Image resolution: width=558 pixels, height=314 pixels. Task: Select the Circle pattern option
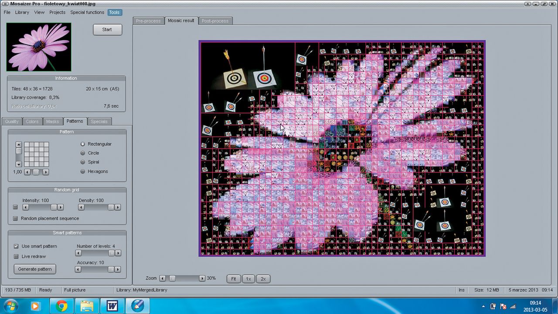click(83, 153)
